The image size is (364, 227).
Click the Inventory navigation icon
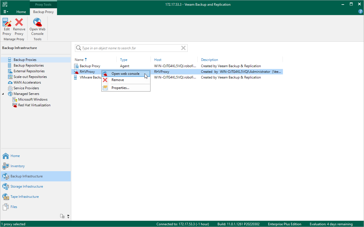coord(6,166)
